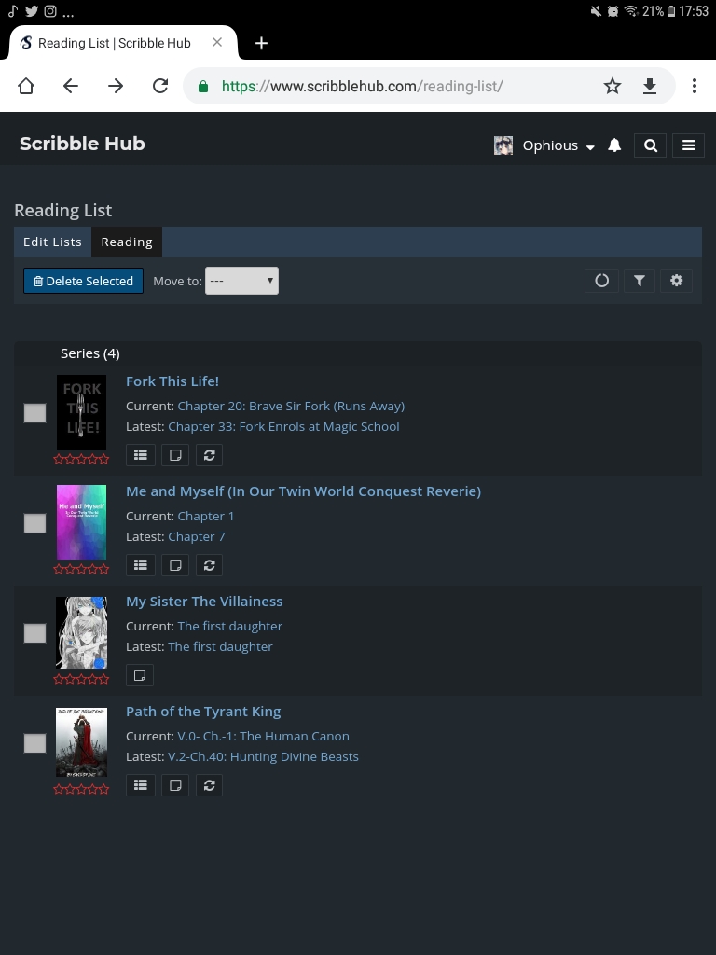
Task: Open My Sister The Villainess link
Action: pyautogui.click(x=204, y=602)
